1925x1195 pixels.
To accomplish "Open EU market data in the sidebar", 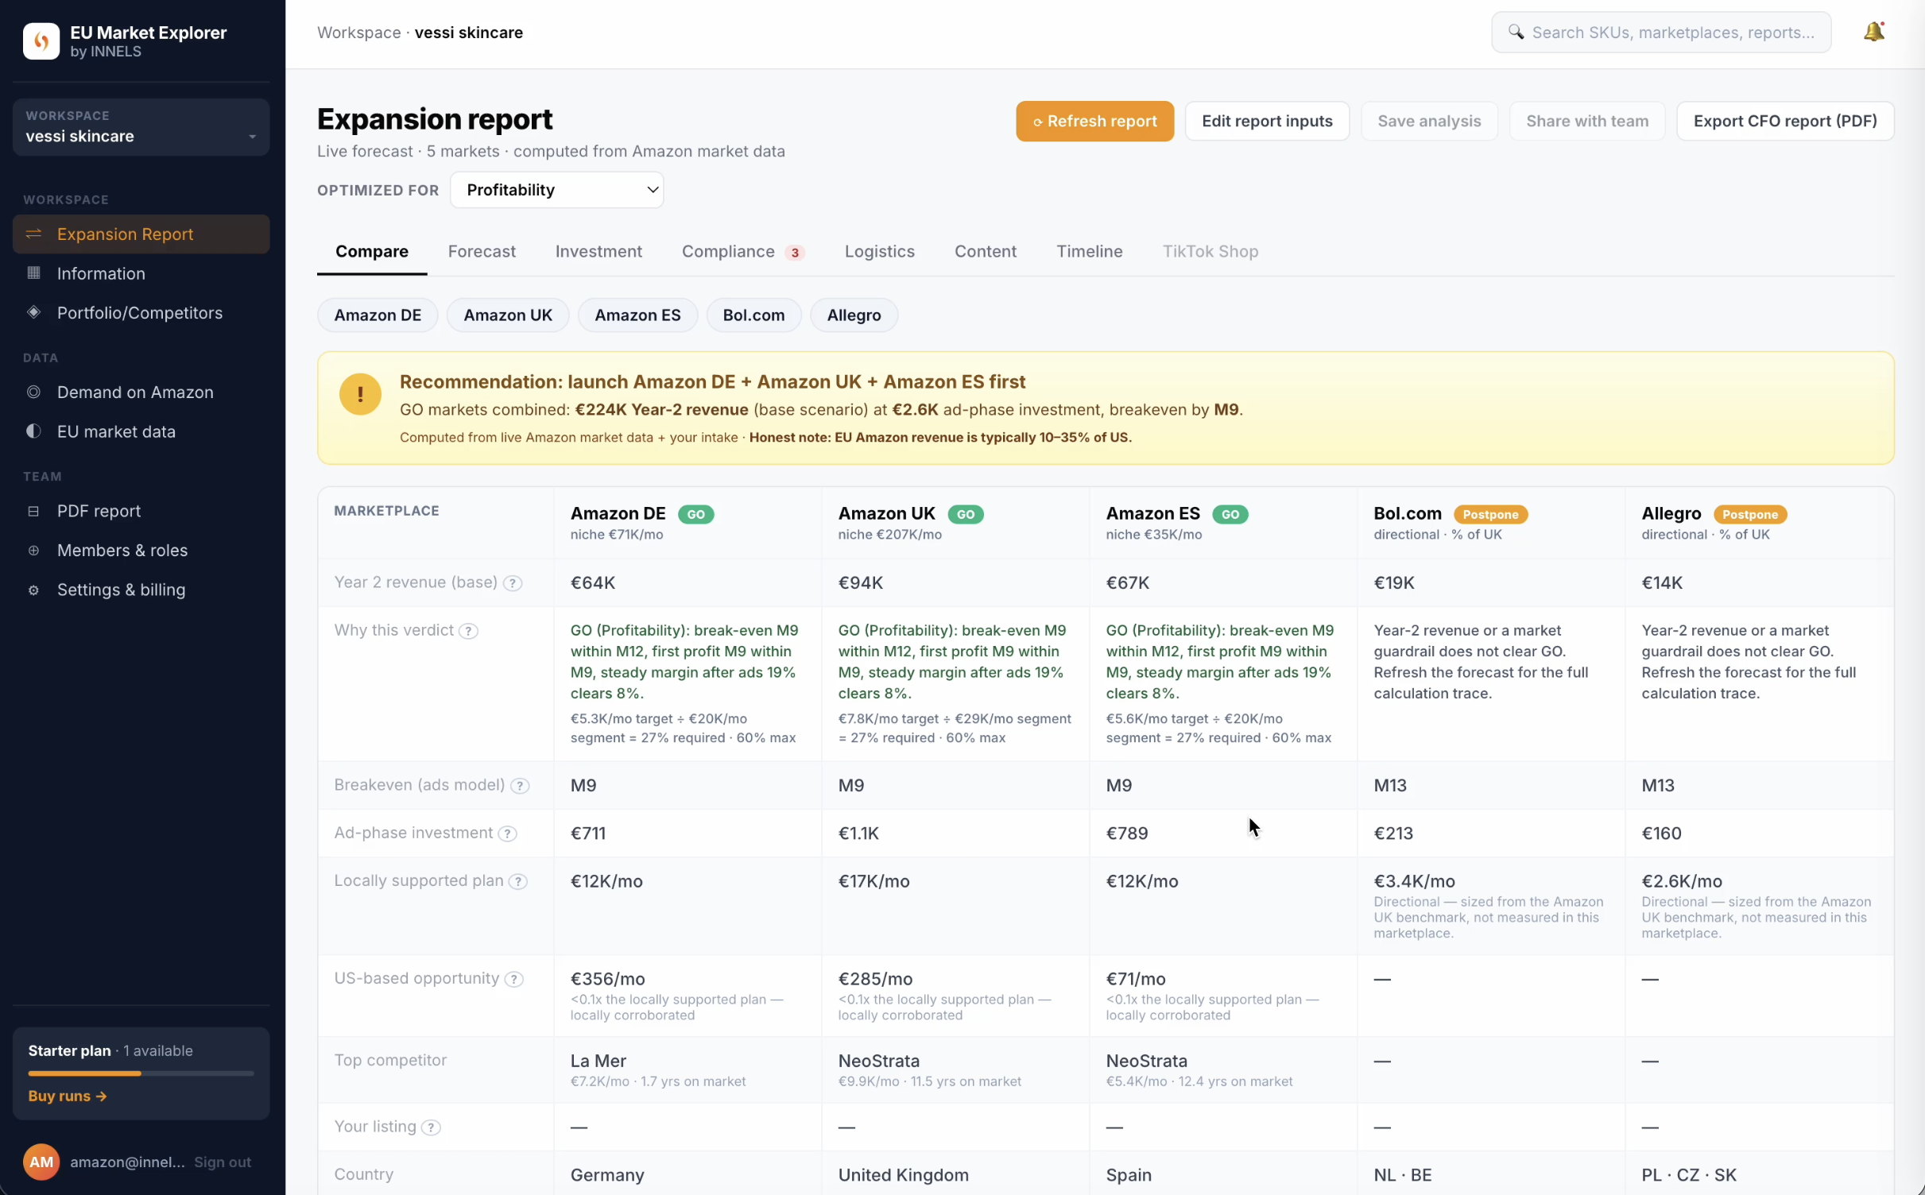I will pyautogui.click(x=141, y=431).
